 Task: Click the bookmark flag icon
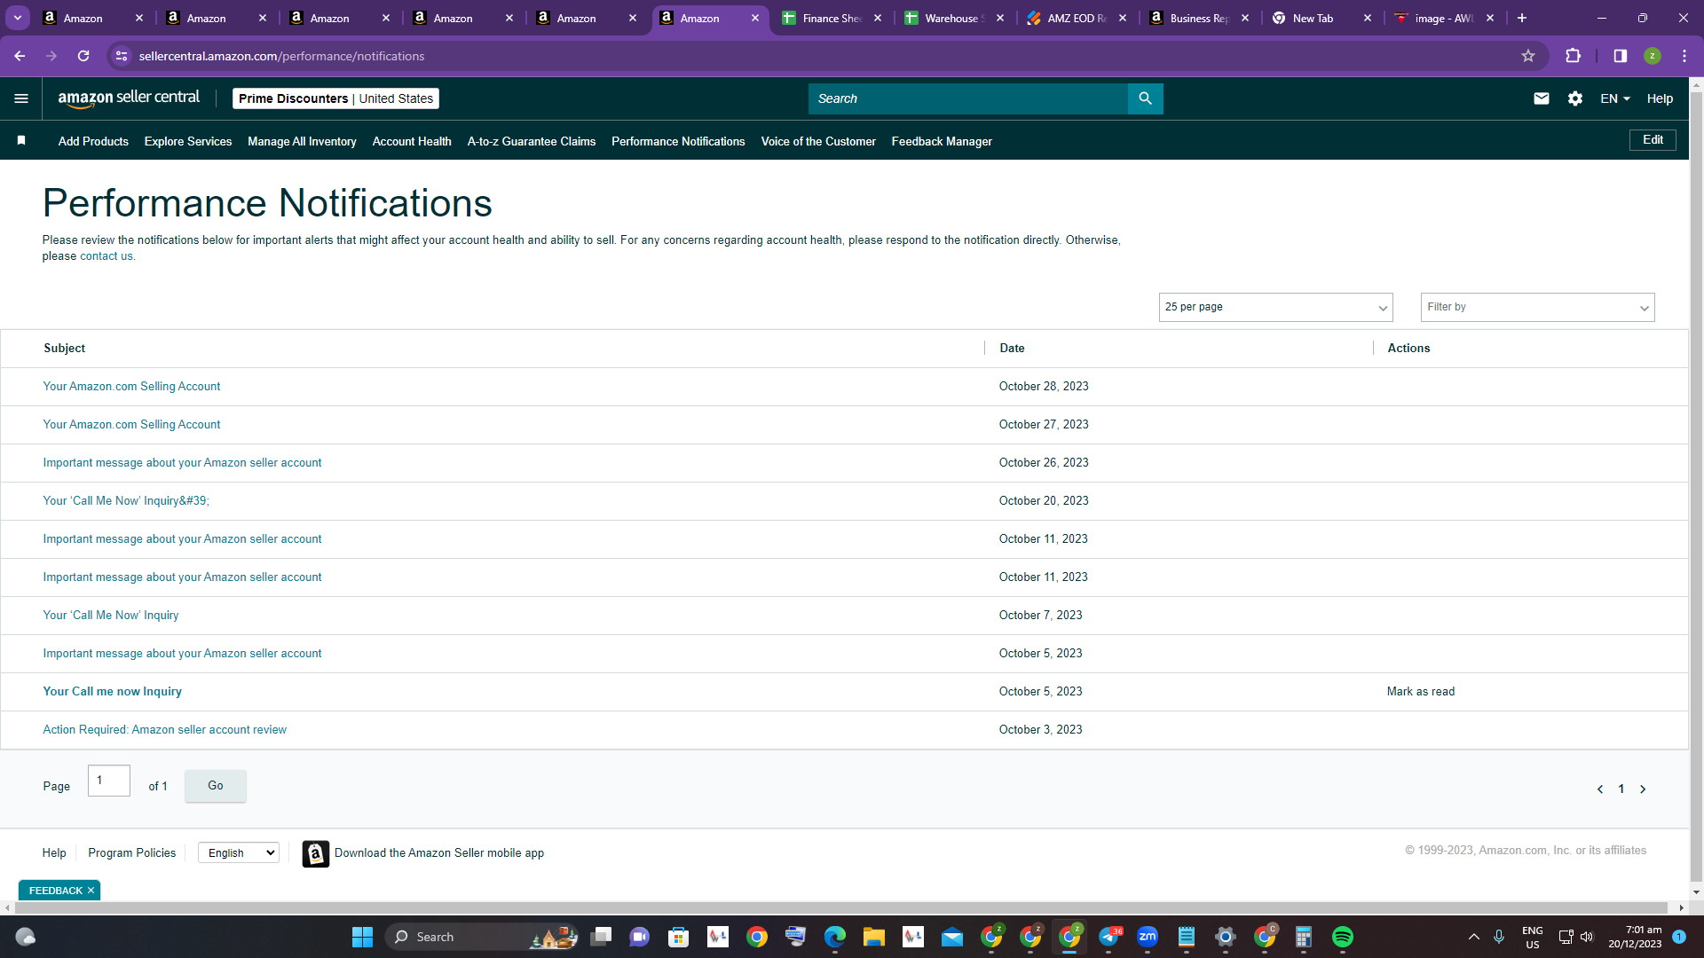pyautogui.click(x=21, y=140)
